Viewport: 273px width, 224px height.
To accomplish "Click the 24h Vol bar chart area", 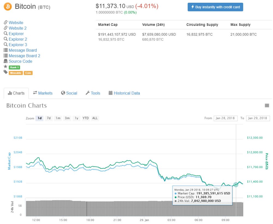I will [x=134, y=208].
